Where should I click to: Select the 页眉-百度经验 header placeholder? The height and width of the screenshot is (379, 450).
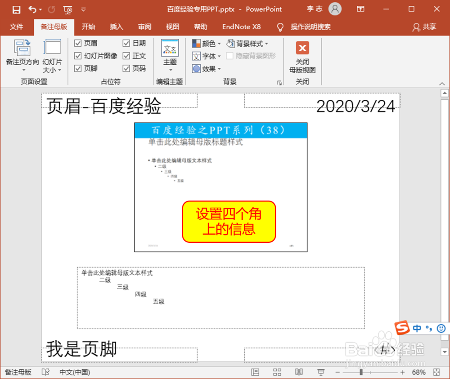(119, 100)
